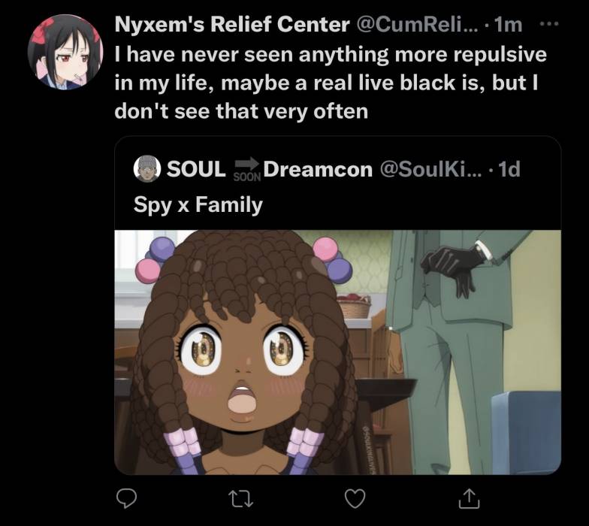This screenshot has width=589, height=526.
Task: Click the 'Spy x Family' quoted tweet text
Action: tap(198, 206)
